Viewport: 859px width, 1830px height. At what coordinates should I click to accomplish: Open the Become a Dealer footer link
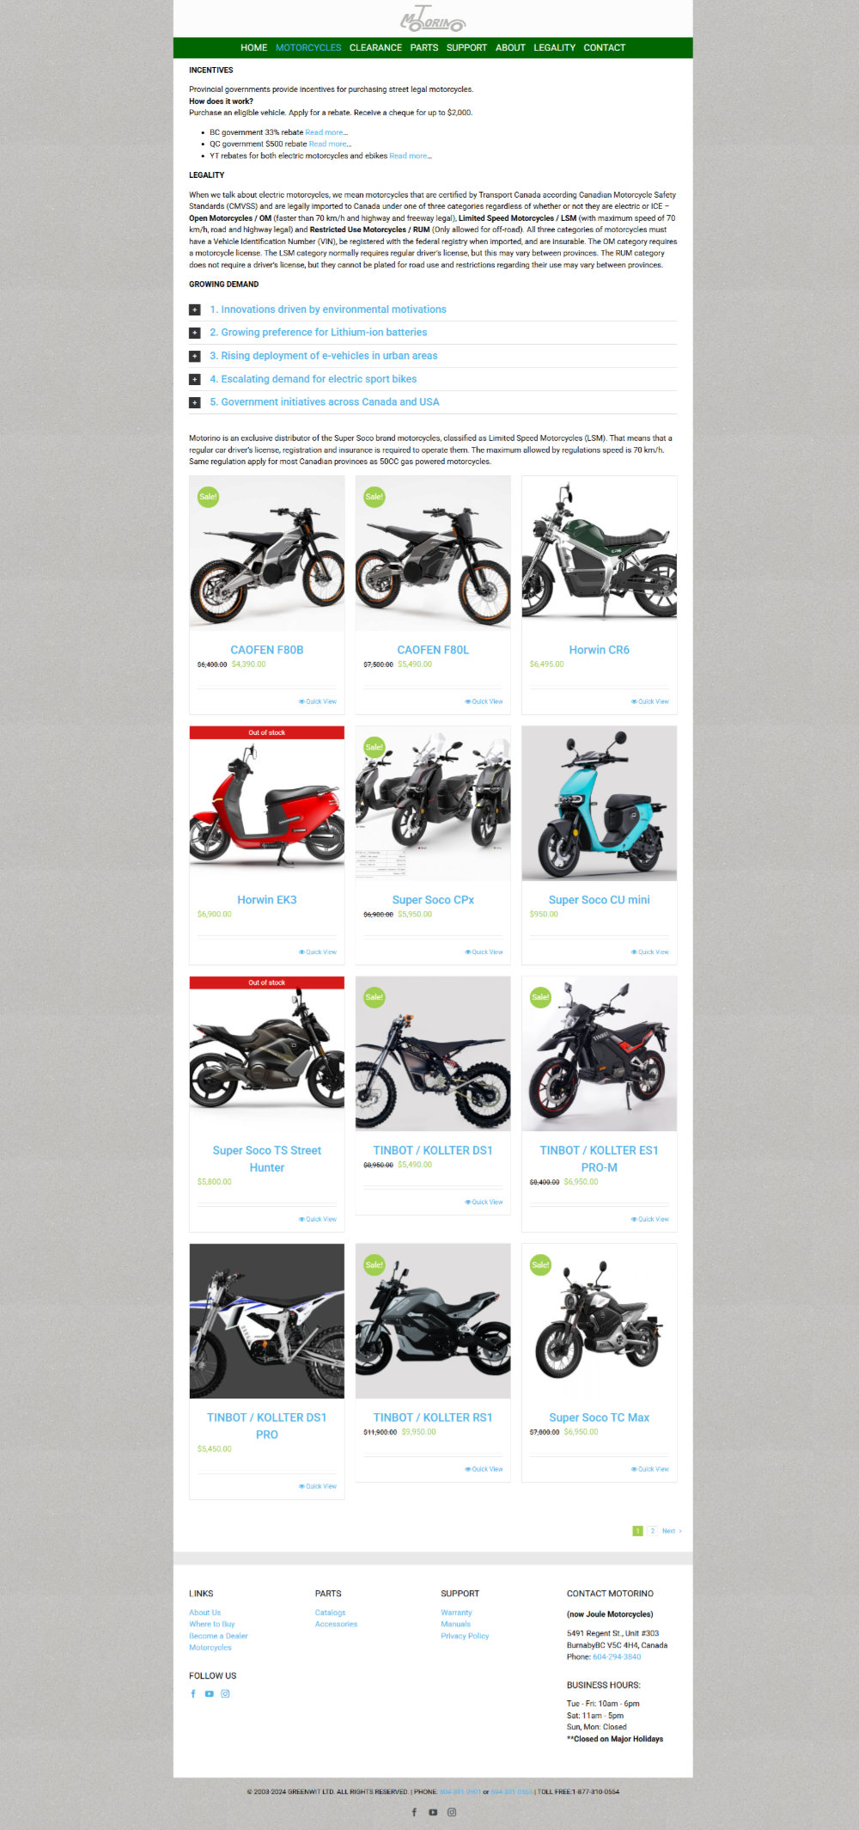coord(218,1636)
